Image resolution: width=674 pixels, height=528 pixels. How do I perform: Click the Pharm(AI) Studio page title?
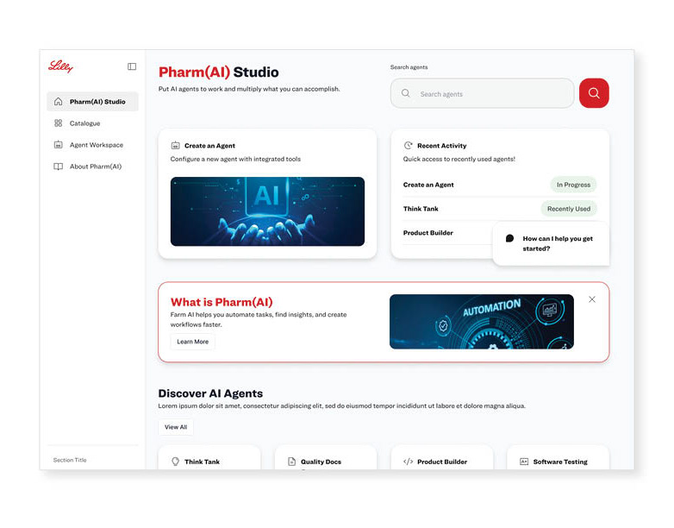(x=218, y=72)
